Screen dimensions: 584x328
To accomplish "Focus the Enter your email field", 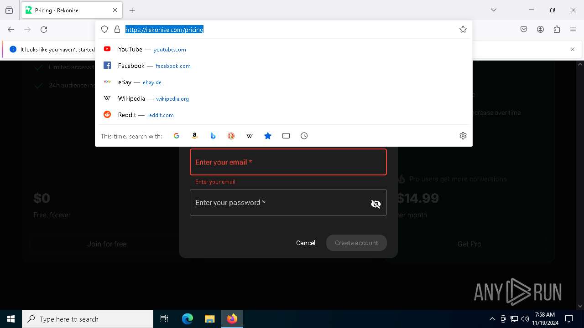I will click(x=288, y=162).
